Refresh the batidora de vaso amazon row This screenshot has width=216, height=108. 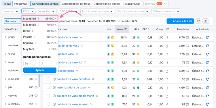(207, 104)
